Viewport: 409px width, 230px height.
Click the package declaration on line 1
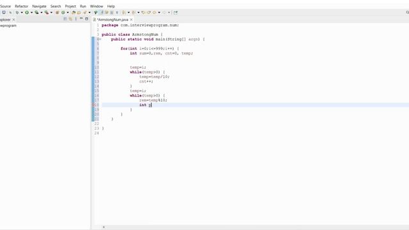141,25
